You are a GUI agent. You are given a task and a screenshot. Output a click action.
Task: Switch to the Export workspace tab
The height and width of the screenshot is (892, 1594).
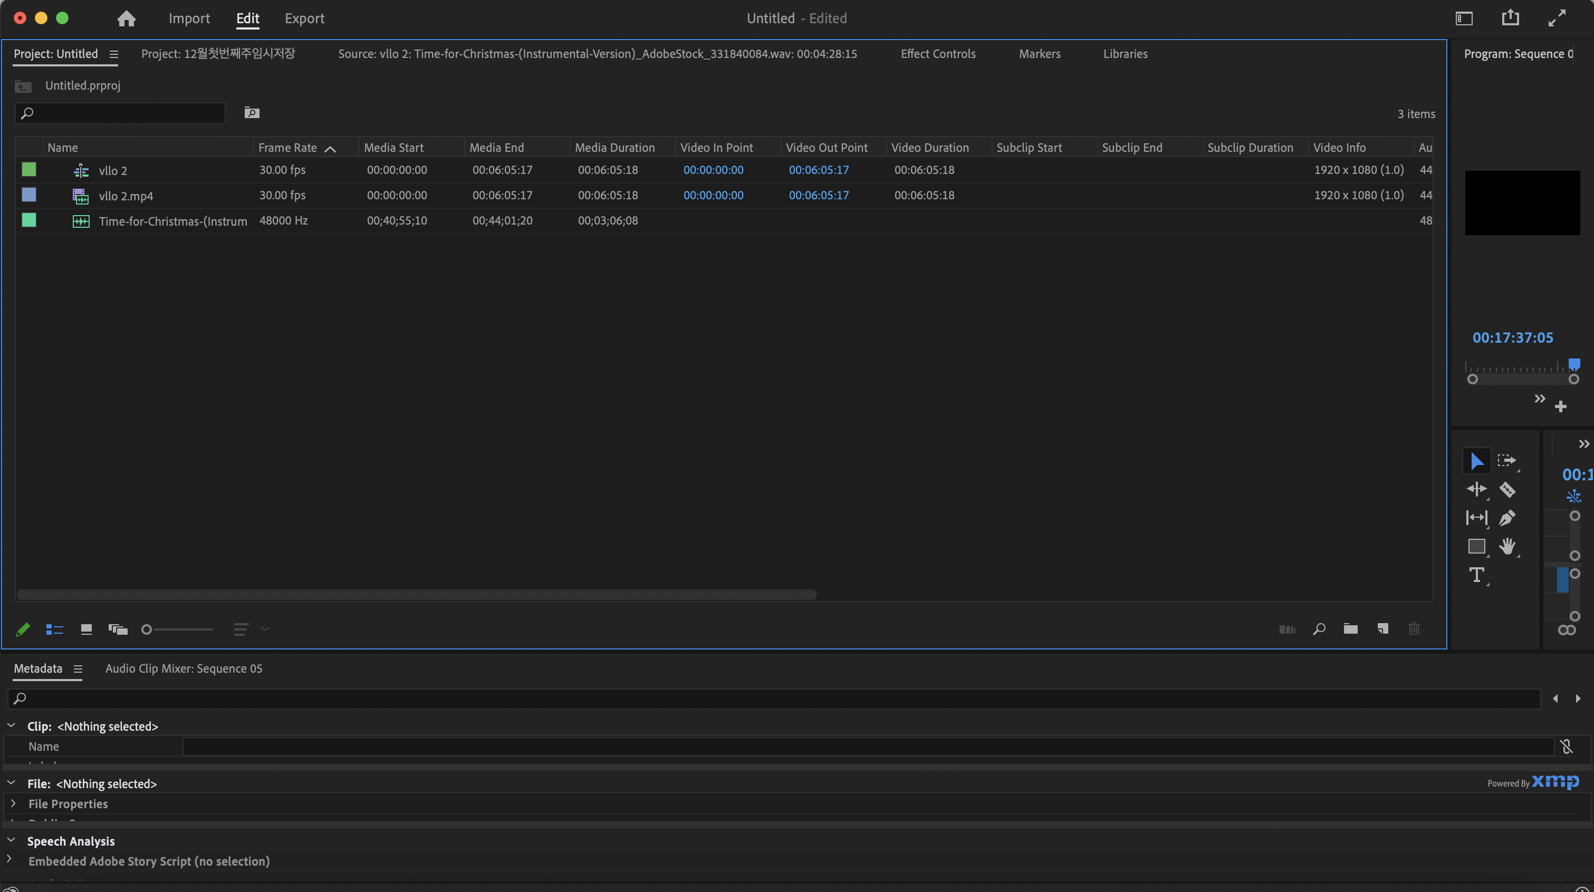point(304,18)
